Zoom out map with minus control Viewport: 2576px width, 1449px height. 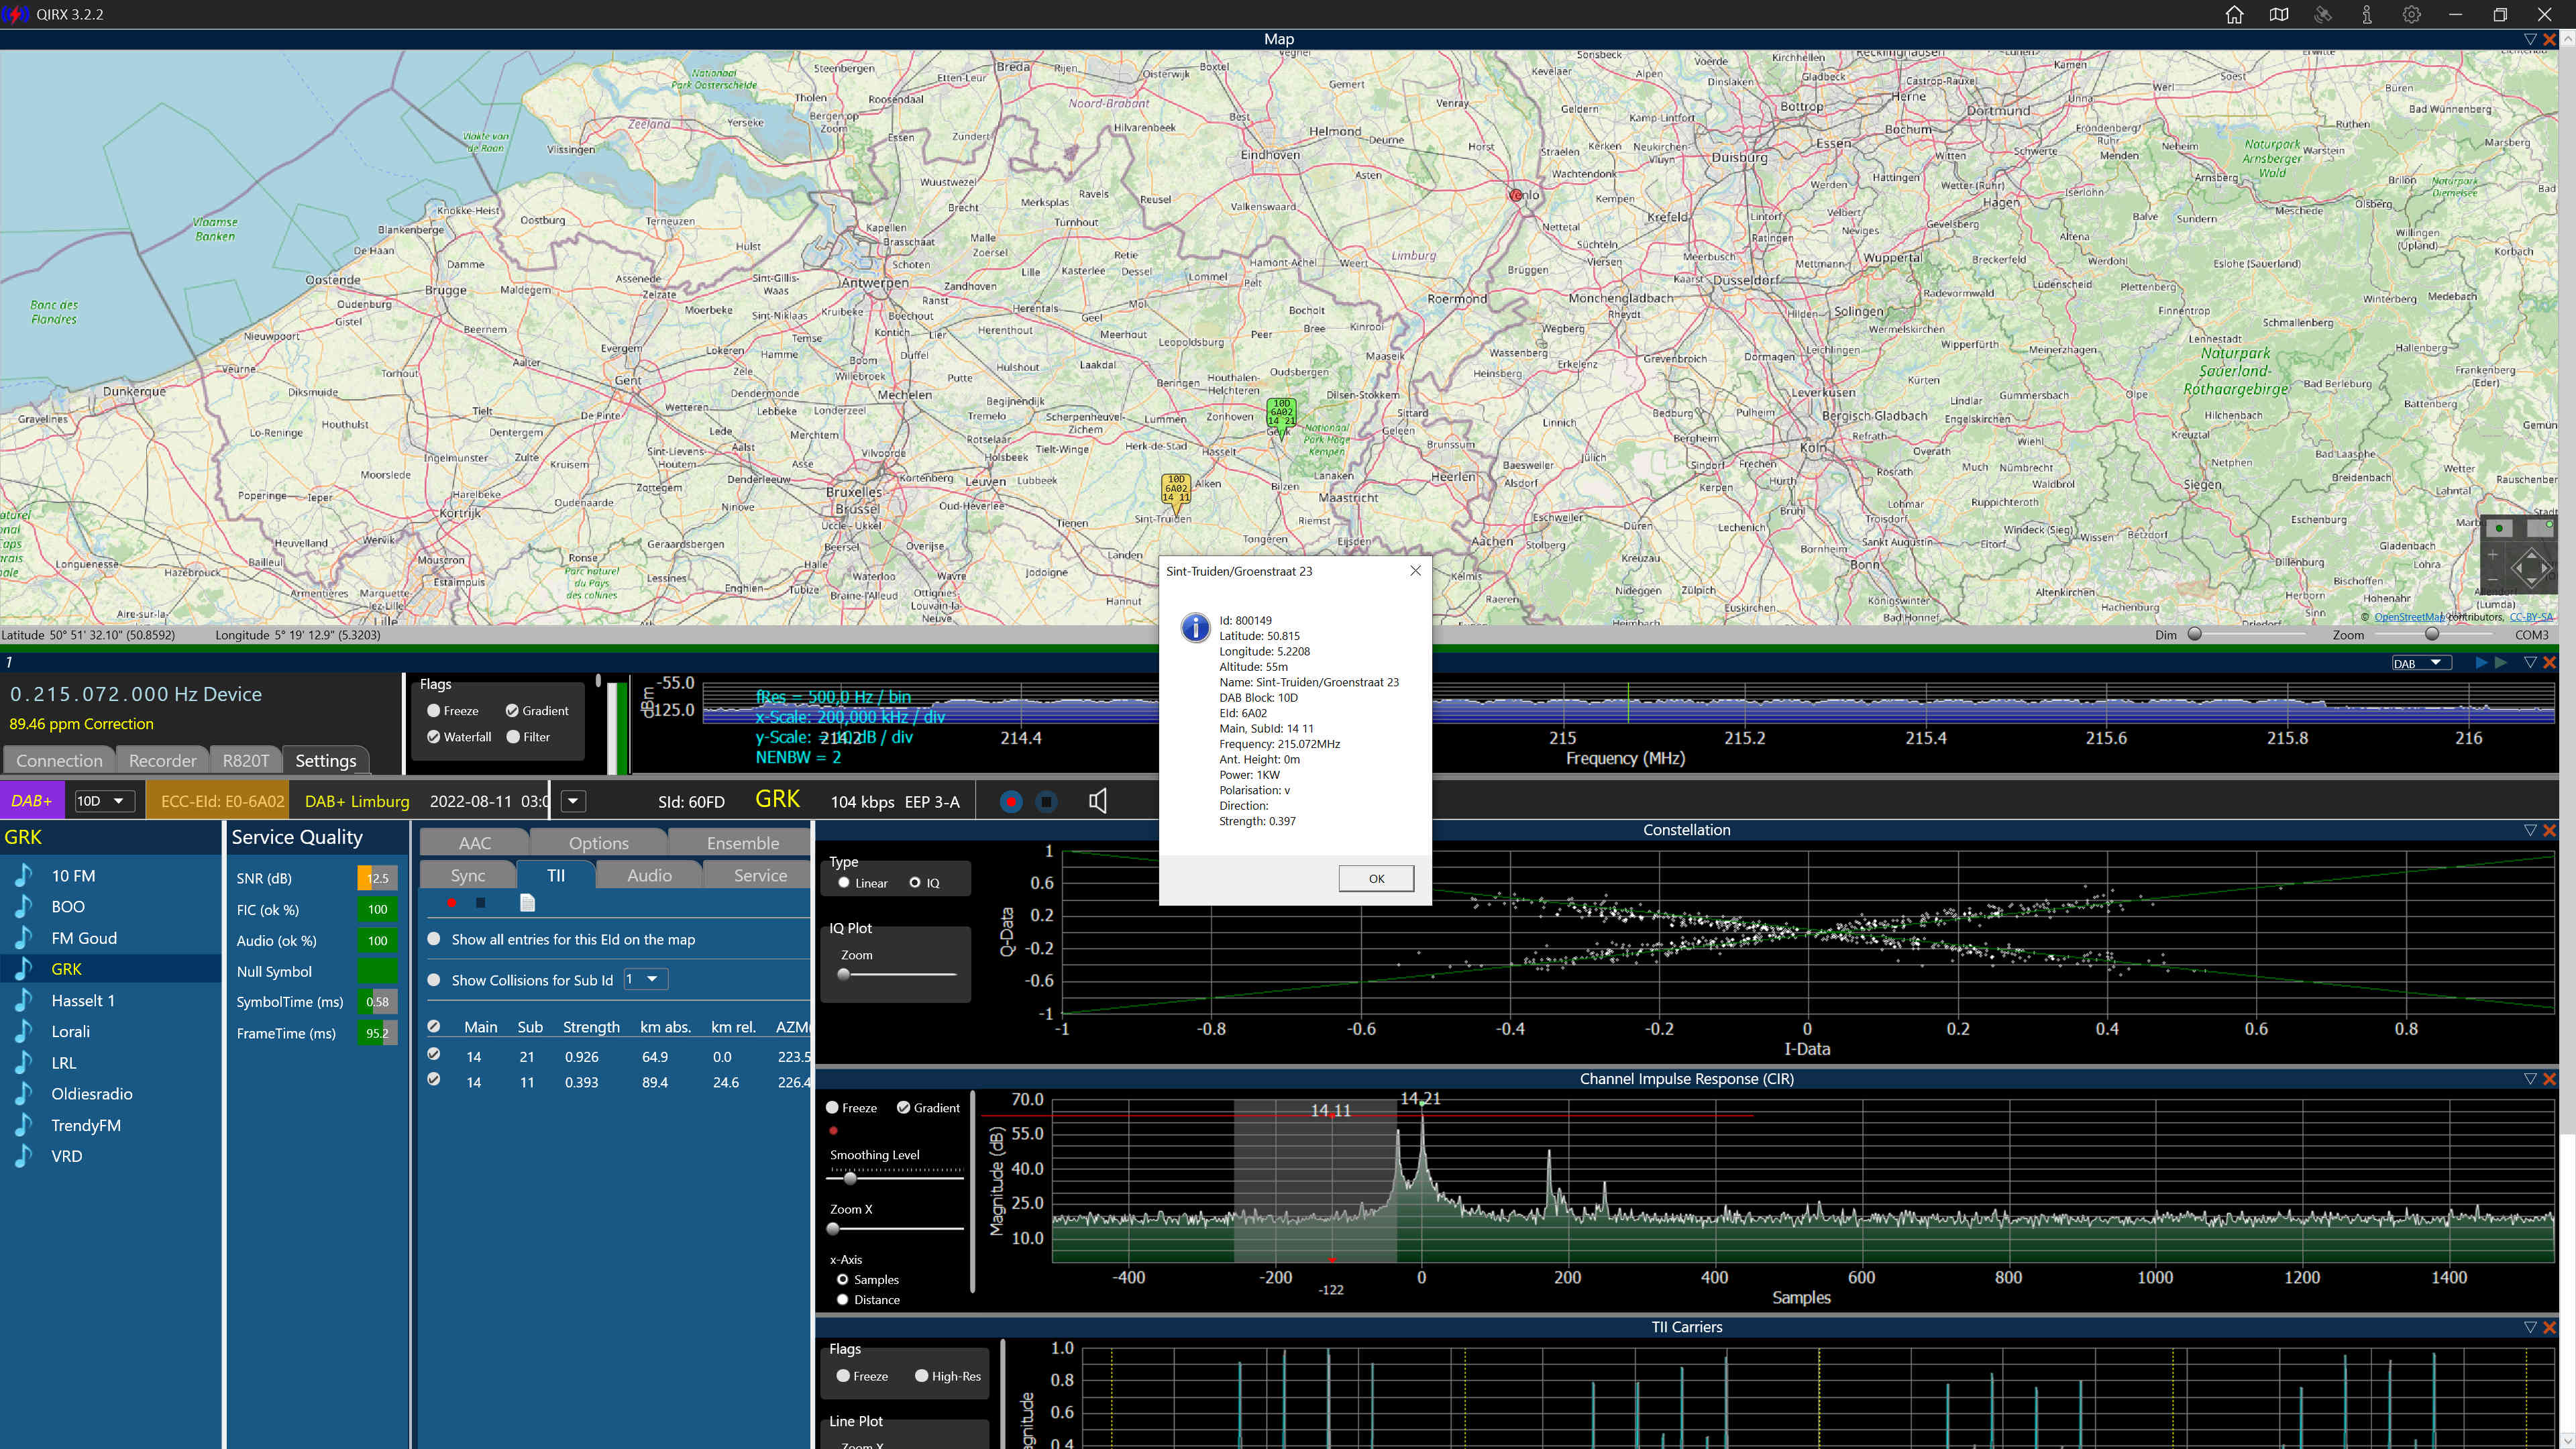(2493, 579)
